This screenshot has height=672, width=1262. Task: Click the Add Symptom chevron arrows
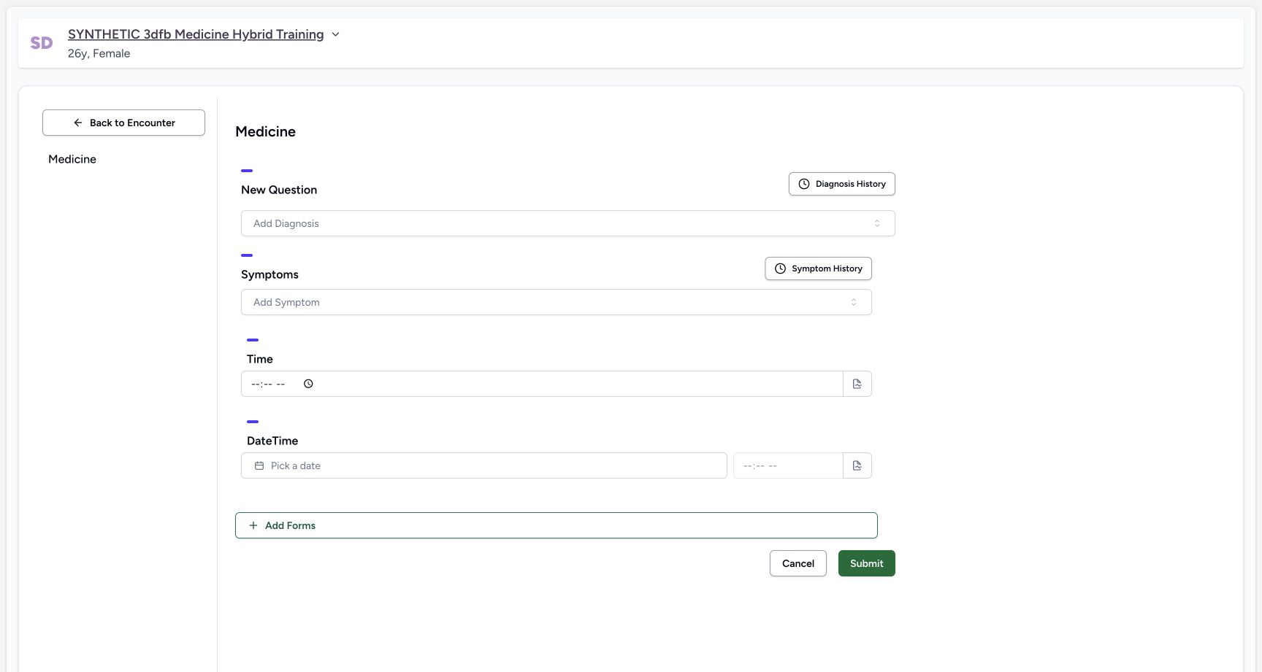[854, 302]
